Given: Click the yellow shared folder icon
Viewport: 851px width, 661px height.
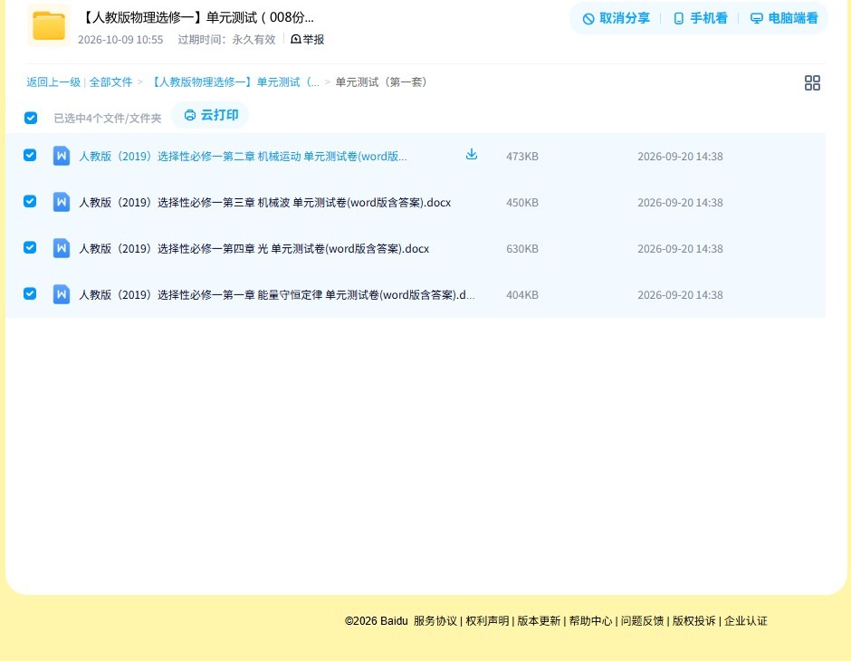Looking at the screenshot, I should [x=49, y=25].
